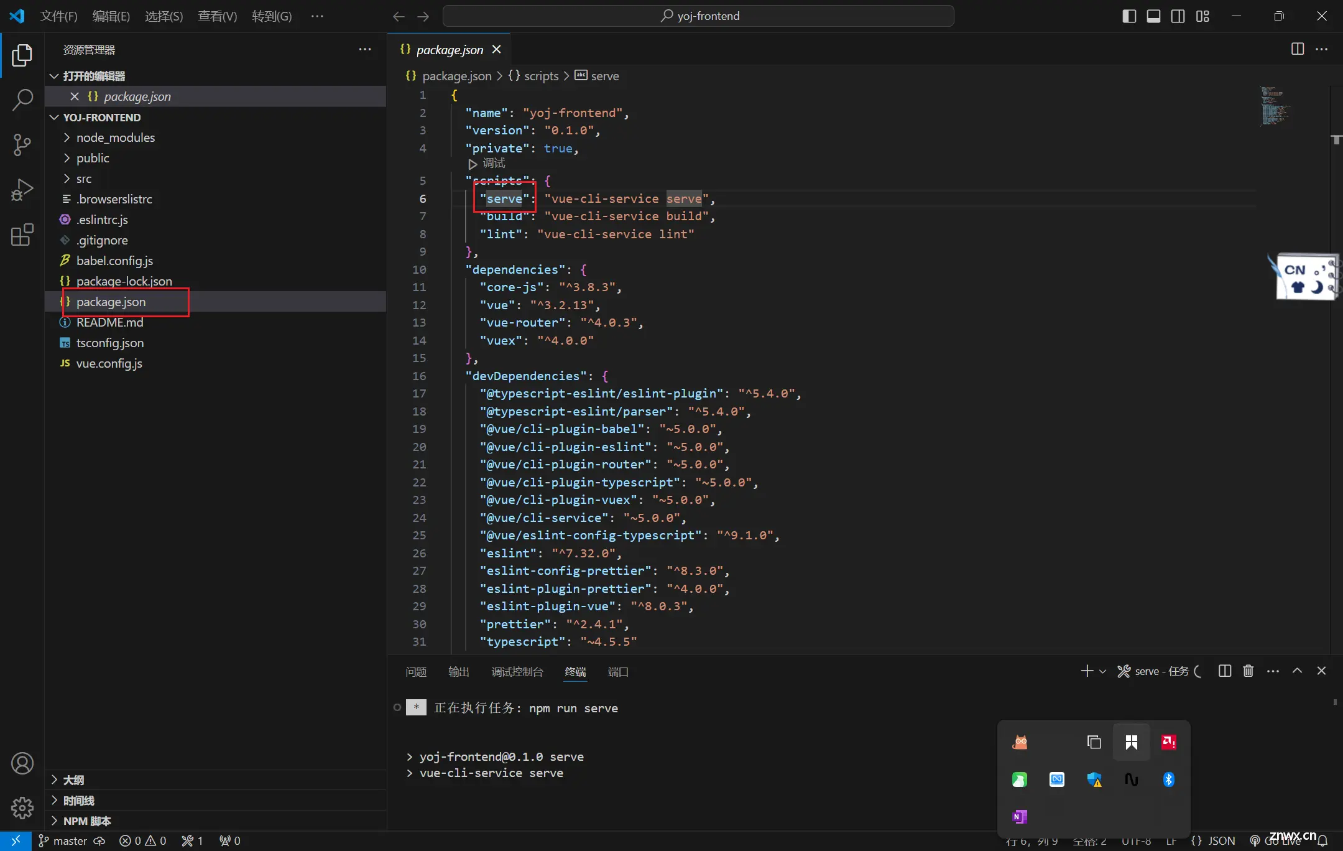This screenshot has height=851, width=1343.
Task: Open the Accounts menu icon
Action: click(22, 763)
